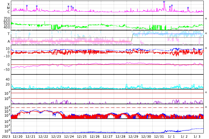Click the -10 axis label
Screen dimensions: 209x139
tap(7, 56)
